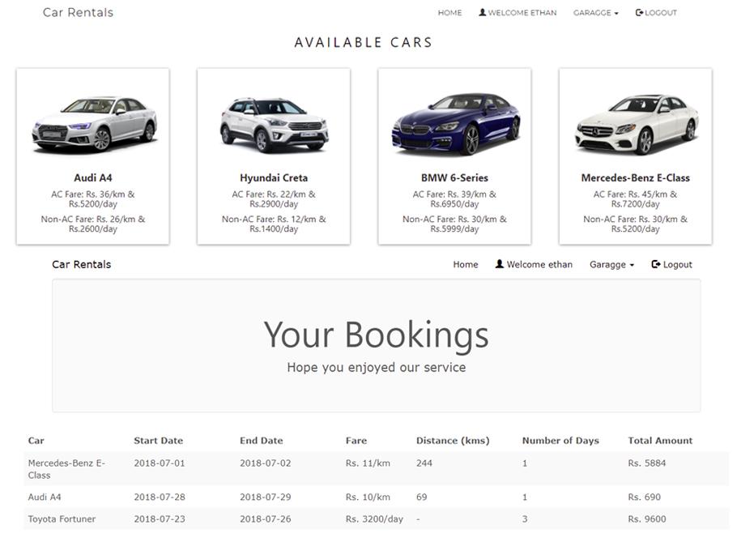Click Hyundai Creta AC Fare Rs. 22/km text
Screen dimensions: 737x542
click(274, 198)
